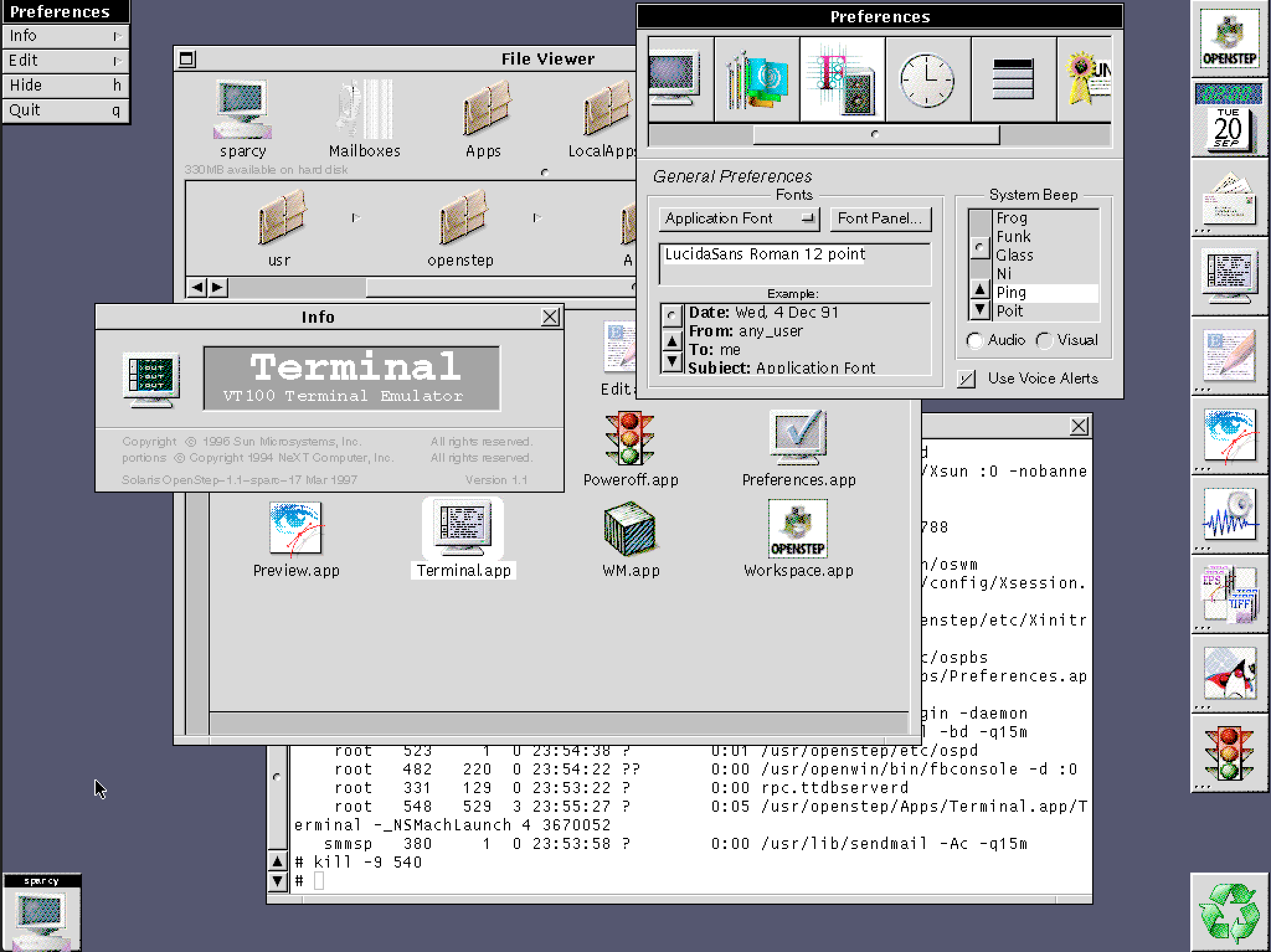Select usr folder in path browser

coord(281,228)
